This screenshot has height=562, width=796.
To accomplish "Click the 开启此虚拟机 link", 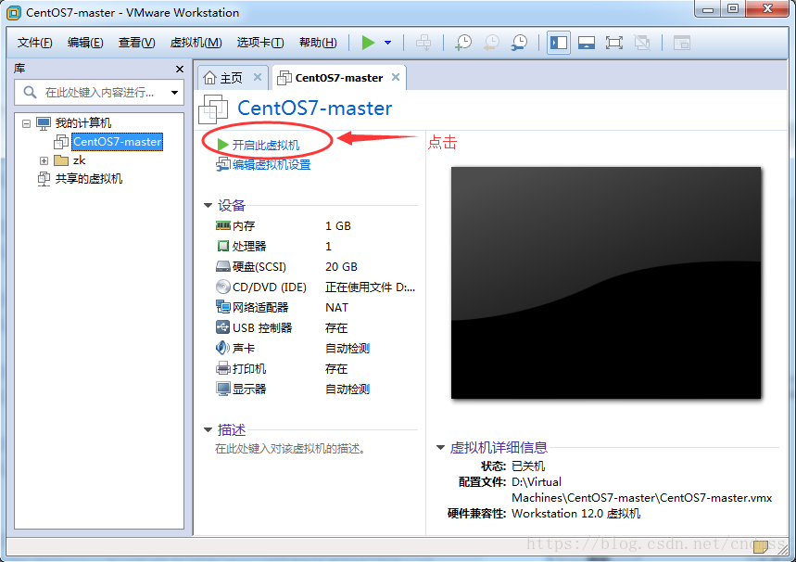I will [x=266, y=144].
